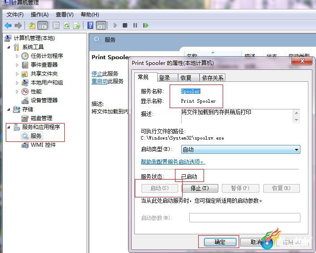Select 本地用户和组 tree item
This screenshot has height=253, width=316.
coord(47,83)
